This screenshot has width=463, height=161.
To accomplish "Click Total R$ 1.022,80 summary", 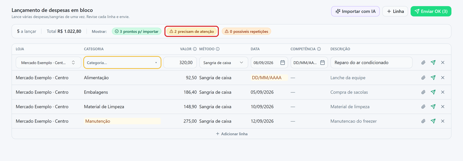I will pos(64,31).
